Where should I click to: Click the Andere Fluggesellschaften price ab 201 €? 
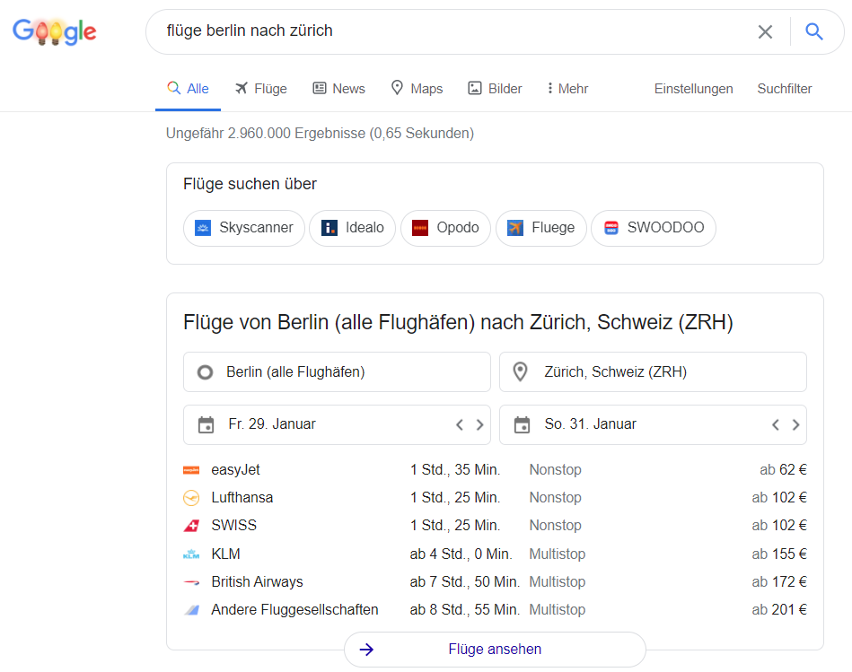point(779,609)
